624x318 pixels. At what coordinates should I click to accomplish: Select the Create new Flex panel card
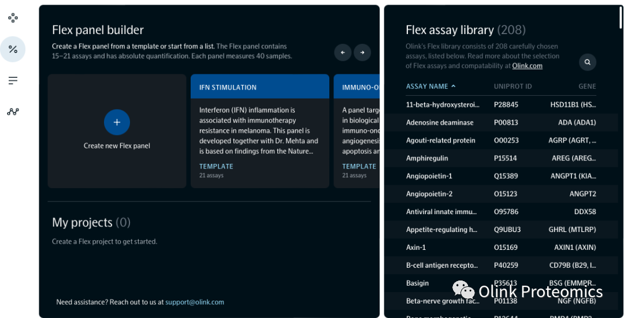[x=117, y=131]
